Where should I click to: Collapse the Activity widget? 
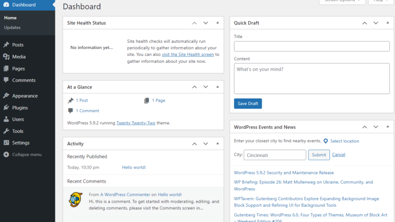coord(218,143)
